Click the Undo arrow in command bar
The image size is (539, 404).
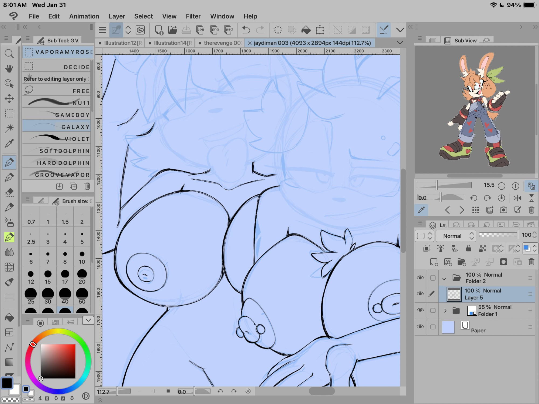tap(246, 30)
